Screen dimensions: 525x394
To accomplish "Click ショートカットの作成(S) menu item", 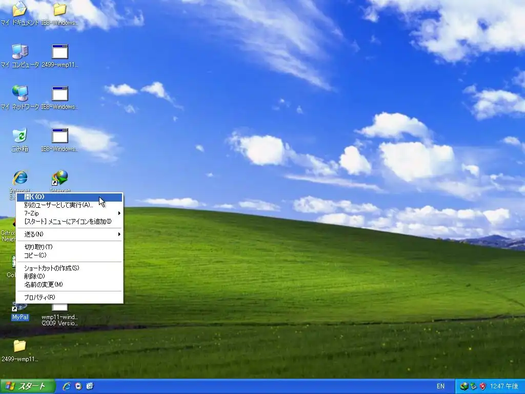I will click(69, 268).
